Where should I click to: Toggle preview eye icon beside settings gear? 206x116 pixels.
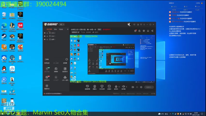[137, 87]
